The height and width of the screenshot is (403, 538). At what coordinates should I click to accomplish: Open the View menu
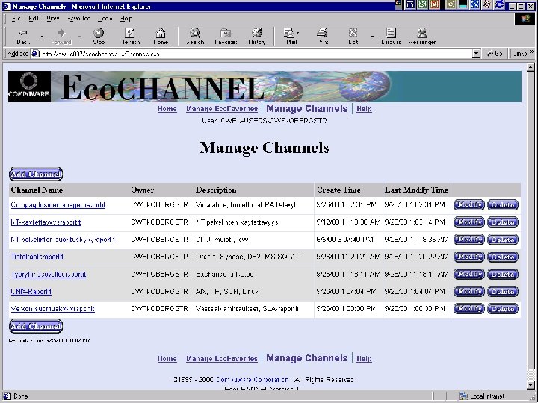[52, 19]
